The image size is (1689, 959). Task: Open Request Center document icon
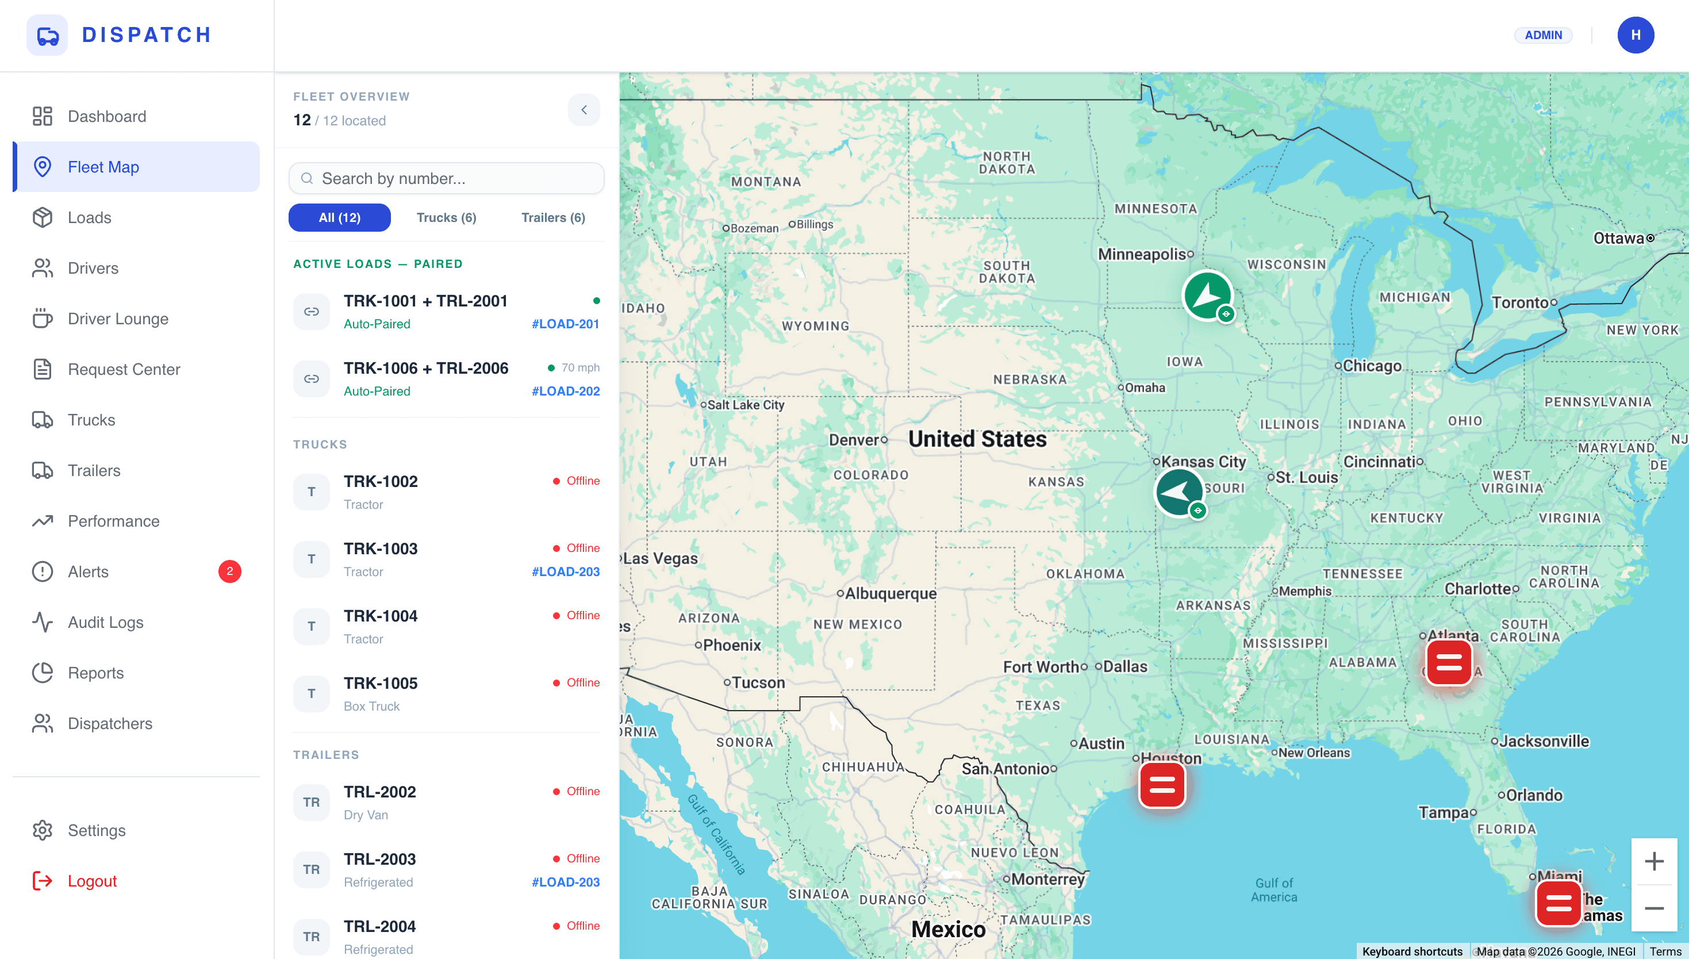coord(43,370)
